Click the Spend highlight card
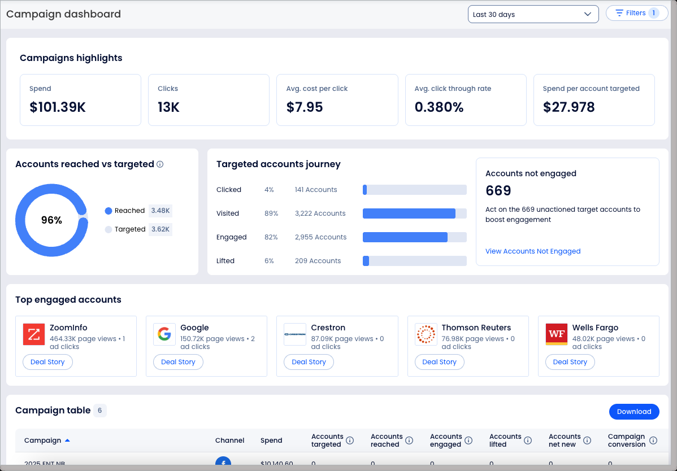This screenshot has height=471, width=677. click(x=80, y=100)
